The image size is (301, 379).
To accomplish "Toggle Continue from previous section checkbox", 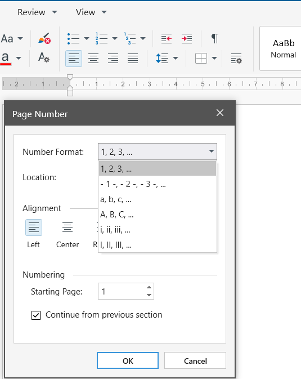I will [36, 315].
